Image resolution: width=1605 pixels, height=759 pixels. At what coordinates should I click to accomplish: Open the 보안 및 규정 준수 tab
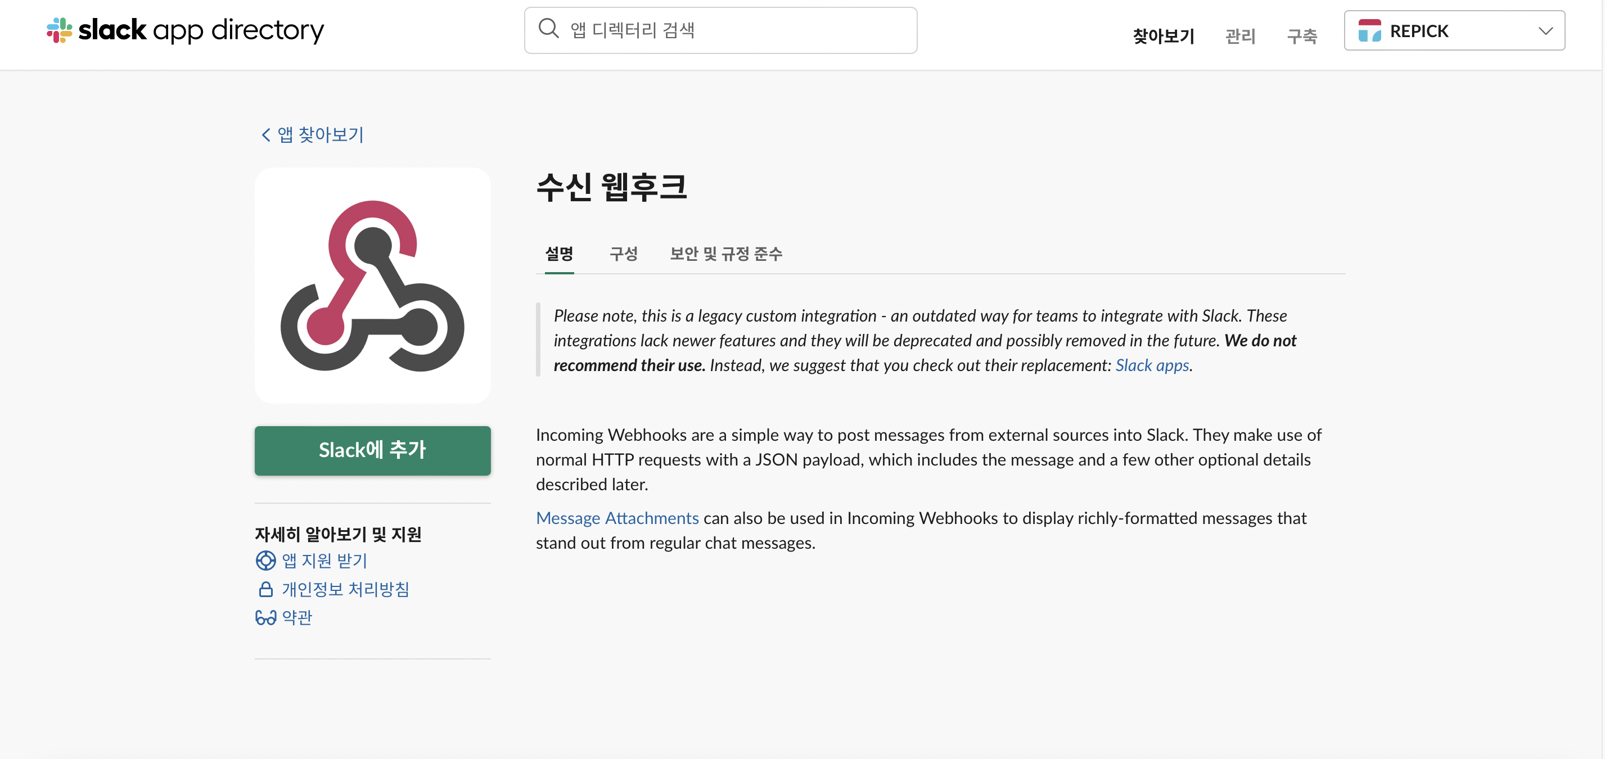point(726,254)
